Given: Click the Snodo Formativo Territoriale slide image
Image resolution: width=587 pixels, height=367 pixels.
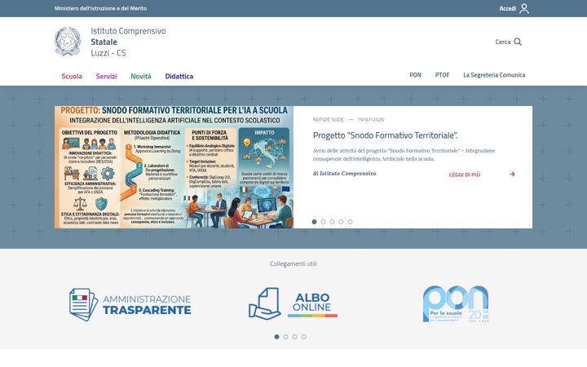Looking at the screenshot, I should (174, 167).
